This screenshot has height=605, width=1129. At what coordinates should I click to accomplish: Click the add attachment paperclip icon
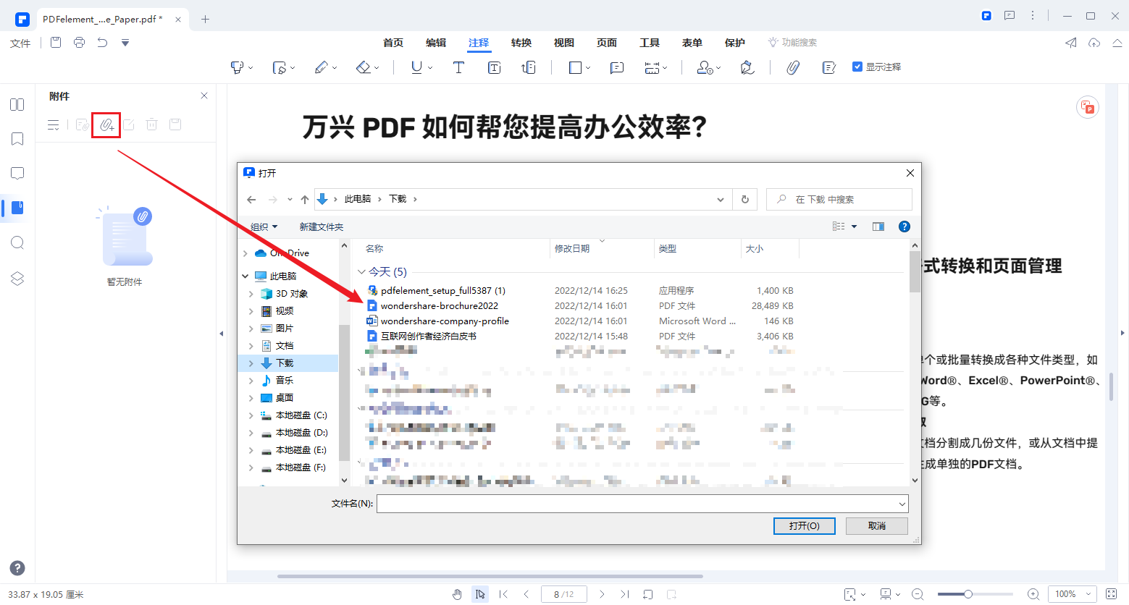click(106, 124)
